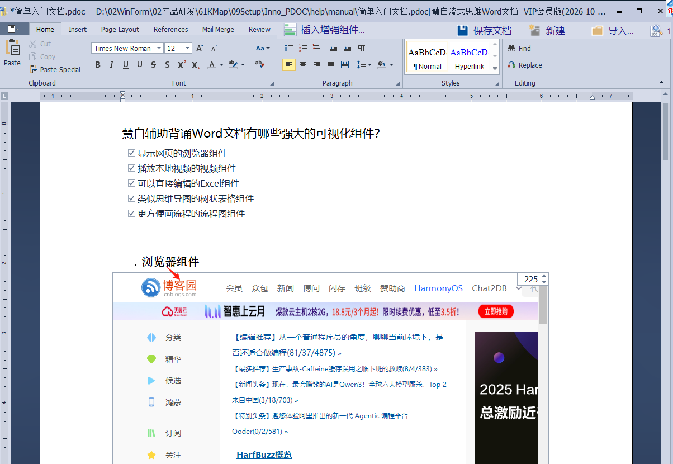The image size is (673, 464).
Task: Switch to the Insert tab
Action: pyautogui.click(x=78, y=30)
